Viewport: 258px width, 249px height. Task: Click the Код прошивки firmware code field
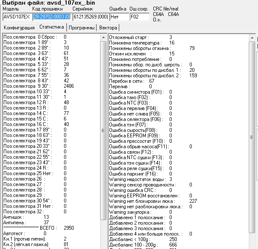click(x=51, y=17)
